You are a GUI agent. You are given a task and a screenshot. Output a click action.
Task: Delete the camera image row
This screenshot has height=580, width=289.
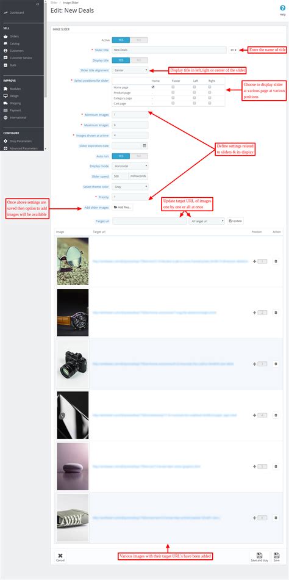pyautogui.click(x=276, y=364)
